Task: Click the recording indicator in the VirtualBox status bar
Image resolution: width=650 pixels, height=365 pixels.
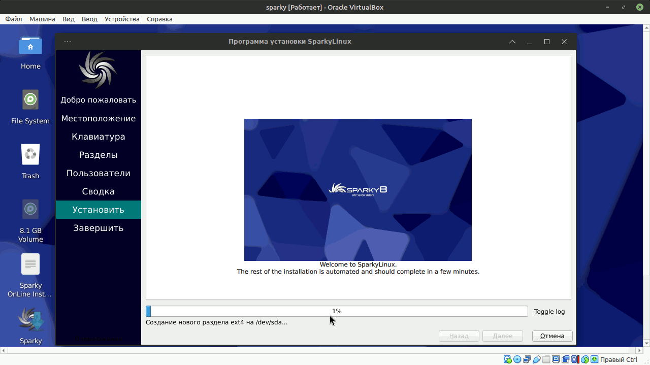Action: (566, 360)
